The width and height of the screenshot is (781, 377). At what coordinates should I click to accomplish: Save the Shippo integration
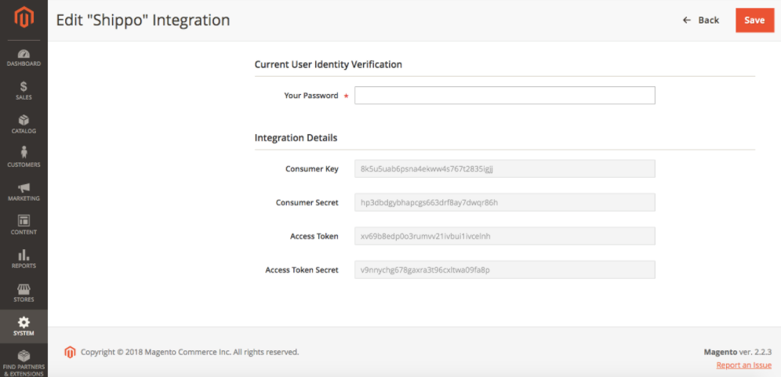pos(754,20)
